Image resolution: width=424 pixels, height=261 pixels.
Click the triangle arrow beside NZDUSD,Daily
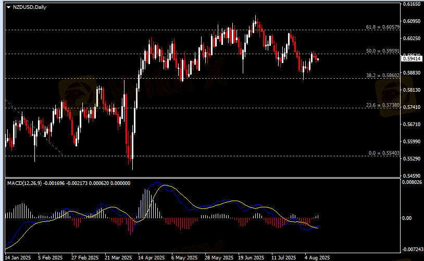(x=7, y=6)
